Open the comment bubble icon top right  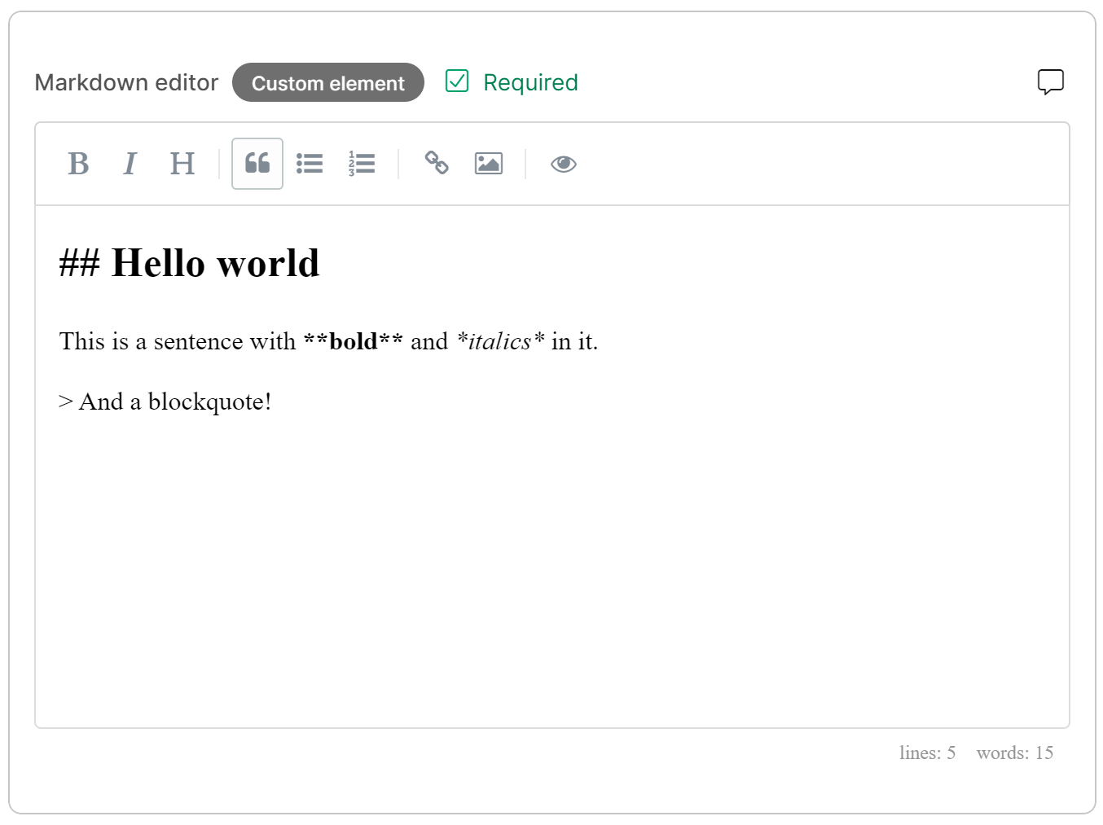(x=1051, y=81)
